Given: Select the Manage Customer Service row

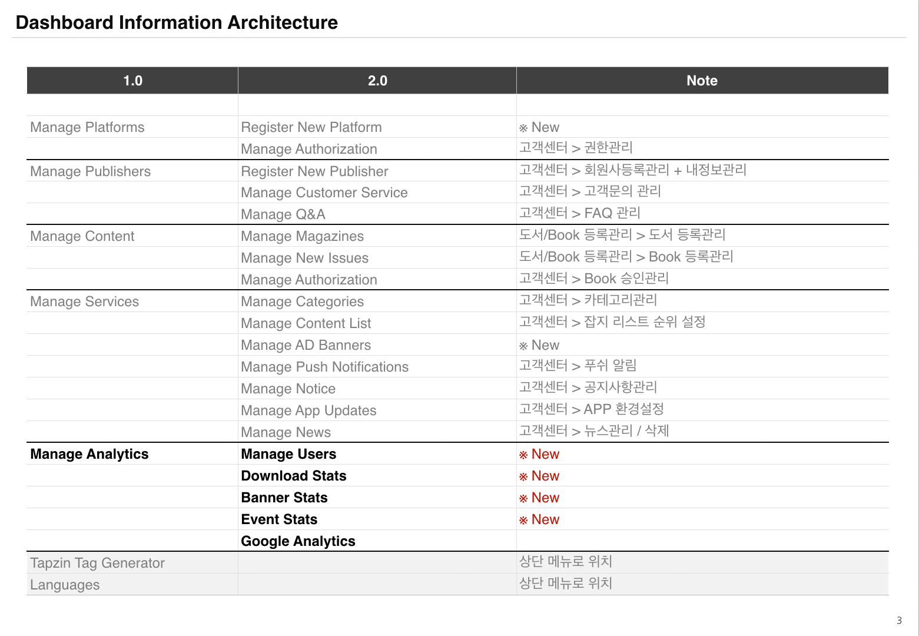Looking at the screenshot, I should point(457,193).
